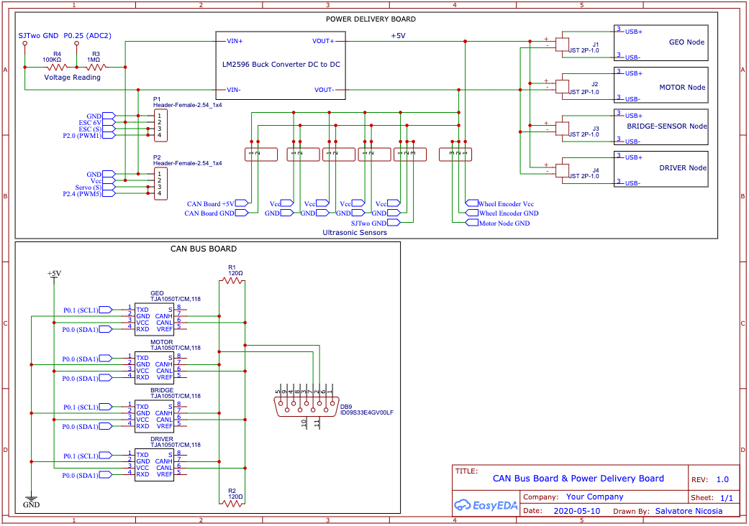
Task: Click the BRIDGE-SENSOR Node block
Action: tap(661, 127)
